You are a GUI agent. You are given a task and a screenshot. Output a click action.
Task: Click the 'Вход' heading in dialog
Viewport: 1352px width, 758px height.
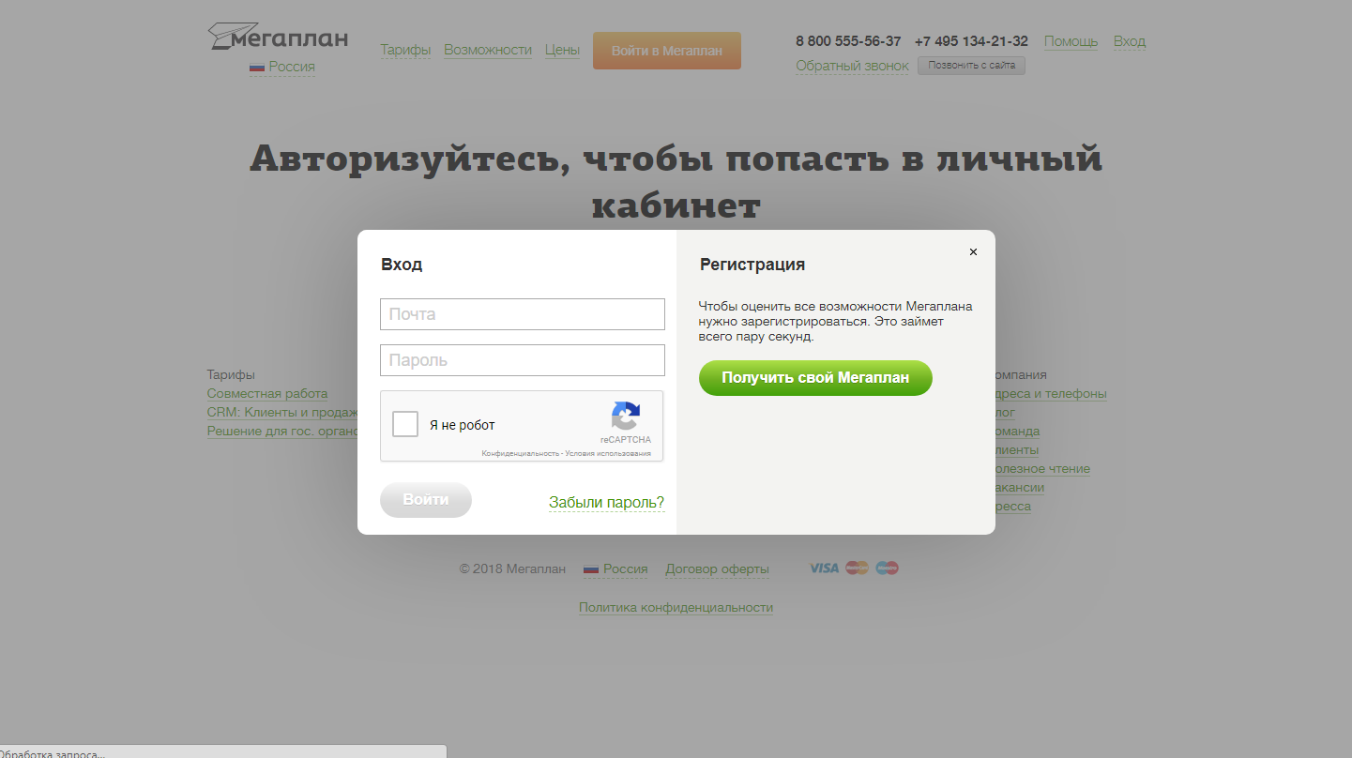(402, 265)
